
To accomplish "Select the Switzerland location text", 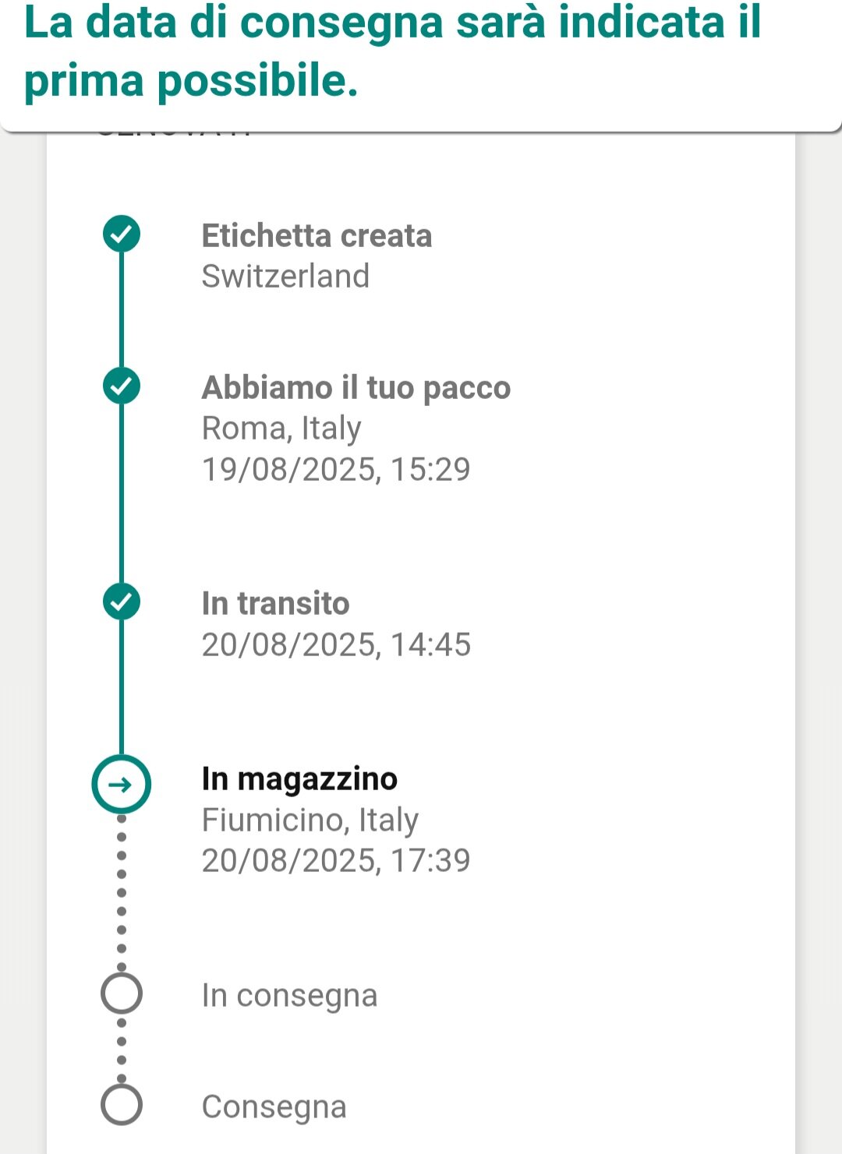I will pyautogui.click(x=285, y=277).
